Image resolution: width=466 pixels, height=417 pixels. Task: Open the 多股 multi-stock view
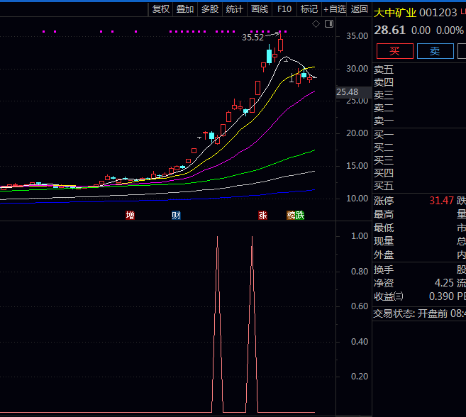click(209, 9)
